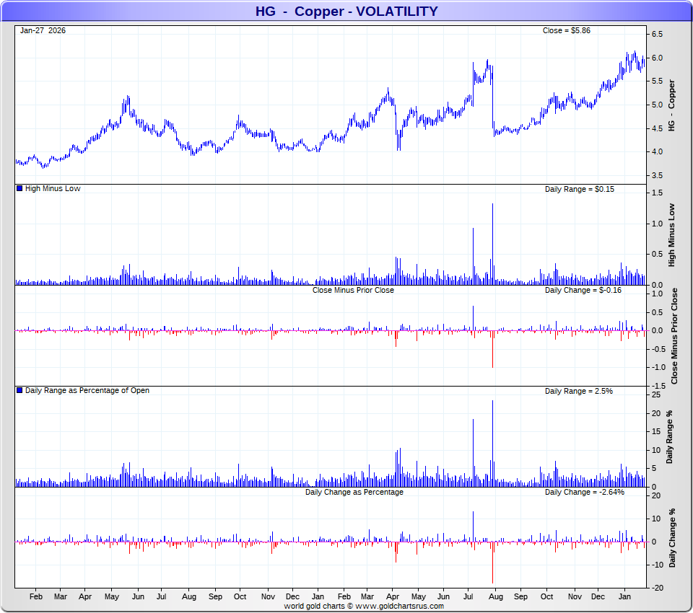This screenshot has width=693, height=613.
Task: Click the blue Daily Range Percentage legend square
Action: click(19, 390)
